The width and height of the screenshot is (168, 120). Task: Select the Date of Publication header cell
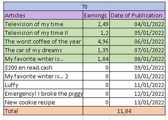point(137,15)
